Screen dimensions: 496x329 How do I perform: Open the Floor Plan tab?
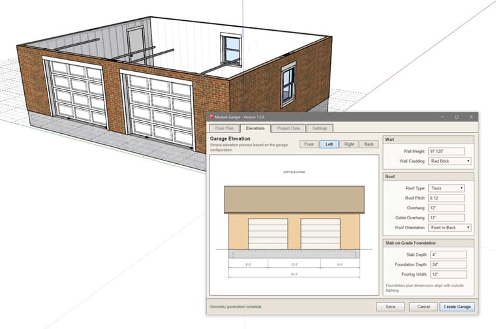coord(225,128)
